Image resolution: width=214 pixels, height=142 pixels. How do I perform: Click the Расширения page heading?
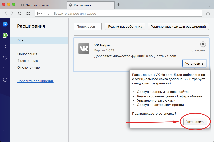pos(31,26)
